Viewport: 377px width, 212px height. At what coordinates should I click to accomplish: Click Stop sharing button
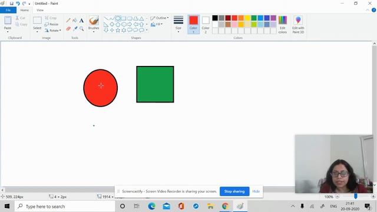pyautogui.click(x=234, y=191)
